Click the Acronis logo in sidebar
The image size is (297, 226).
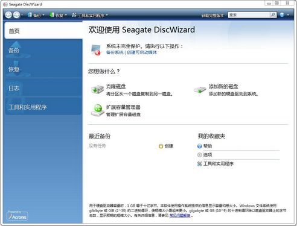(18, 216)
